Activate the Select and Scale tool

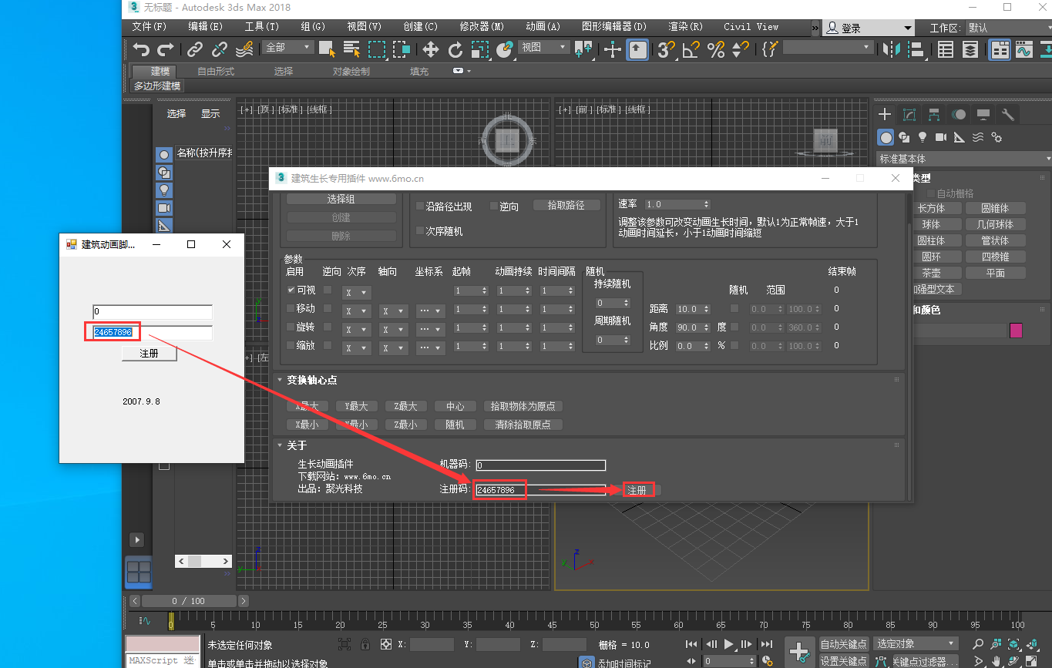point(479,49)
